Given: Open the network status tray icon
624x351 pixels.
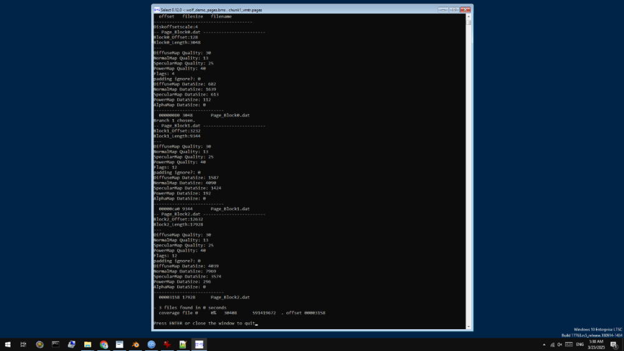Looking at the screenshot, I should [552, 345].
